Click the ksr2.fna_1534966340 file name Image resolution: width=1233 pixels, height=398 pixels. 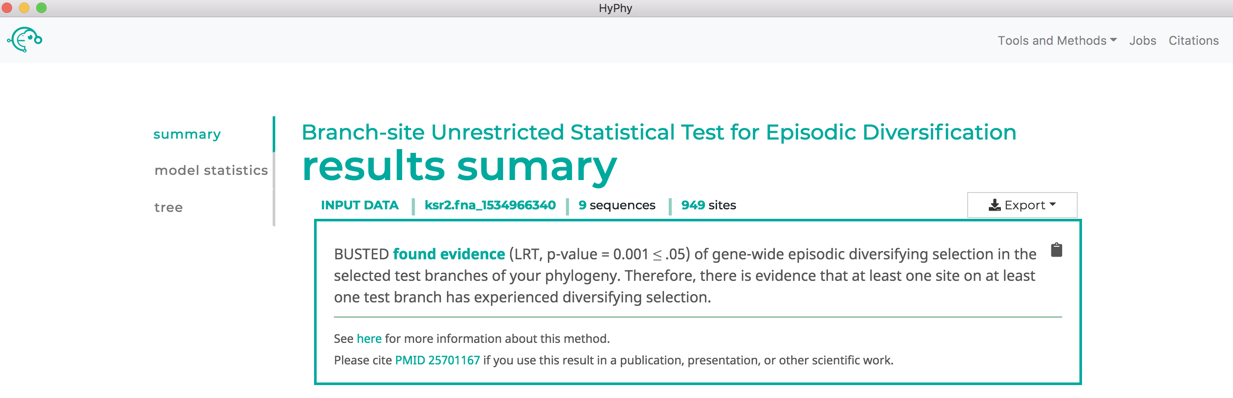tap(490, 205)
